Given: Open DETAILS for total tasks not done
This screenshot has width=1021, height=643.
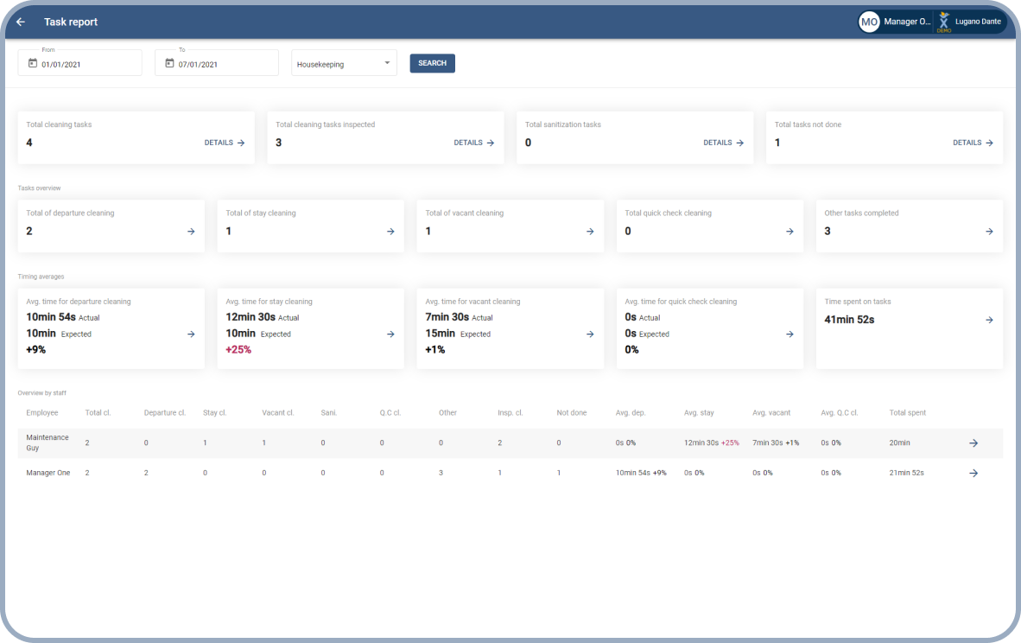Looking at the screenshot, I should tap(973, 143).
